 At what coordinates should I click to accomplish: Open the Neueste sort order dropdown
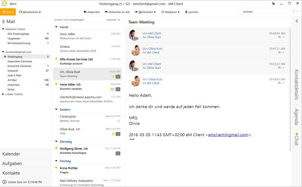(x=113, y=20)
